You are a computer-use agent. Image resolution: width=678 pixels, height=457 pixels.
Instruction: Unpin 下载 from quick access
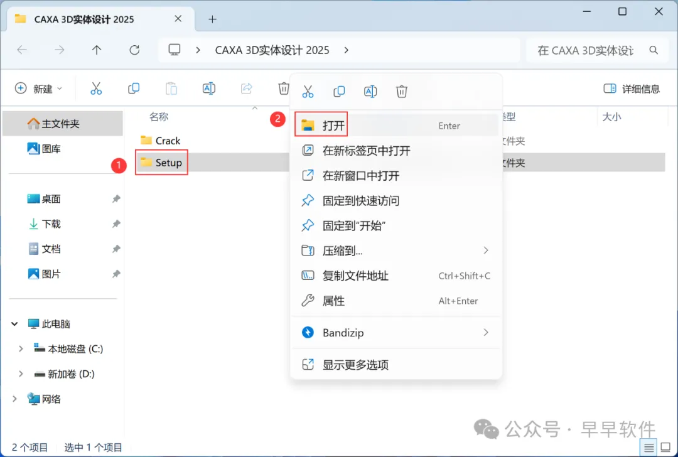point(116,224)
